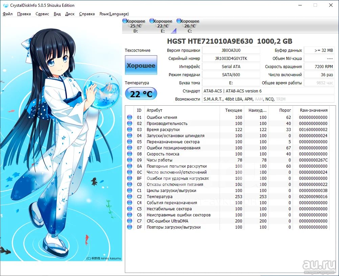Viewport: 339px width, 276px height.
Task: Click the disk title HGST HTE721010A9E630
Action: point(210,41)
